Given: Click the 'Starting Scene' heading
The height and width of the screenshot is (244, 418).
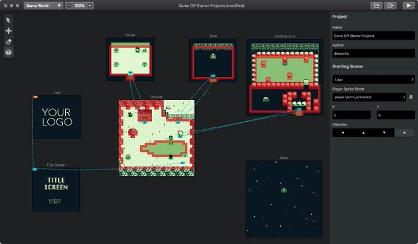Looking at the screenshot, I should (347, 66).
